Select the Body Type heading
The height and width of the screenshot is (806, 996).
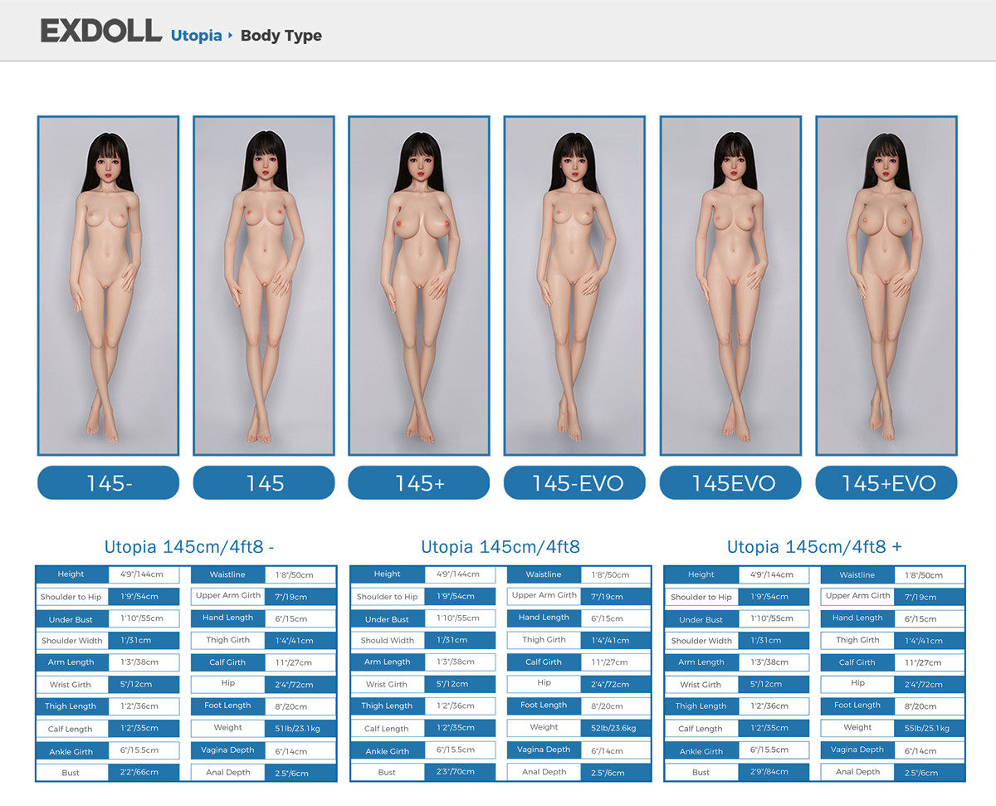click(281, 36)
